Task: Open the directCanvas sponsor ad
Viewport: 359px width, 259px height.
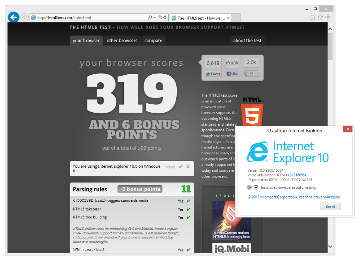Action: click(232, 221)
